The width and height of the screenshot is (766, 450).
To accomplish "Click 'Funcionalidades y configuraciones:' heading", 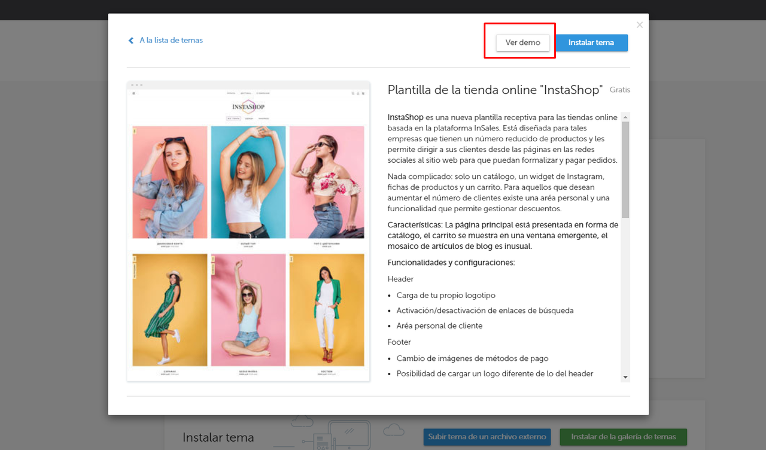I will click(x=451, y=263).
